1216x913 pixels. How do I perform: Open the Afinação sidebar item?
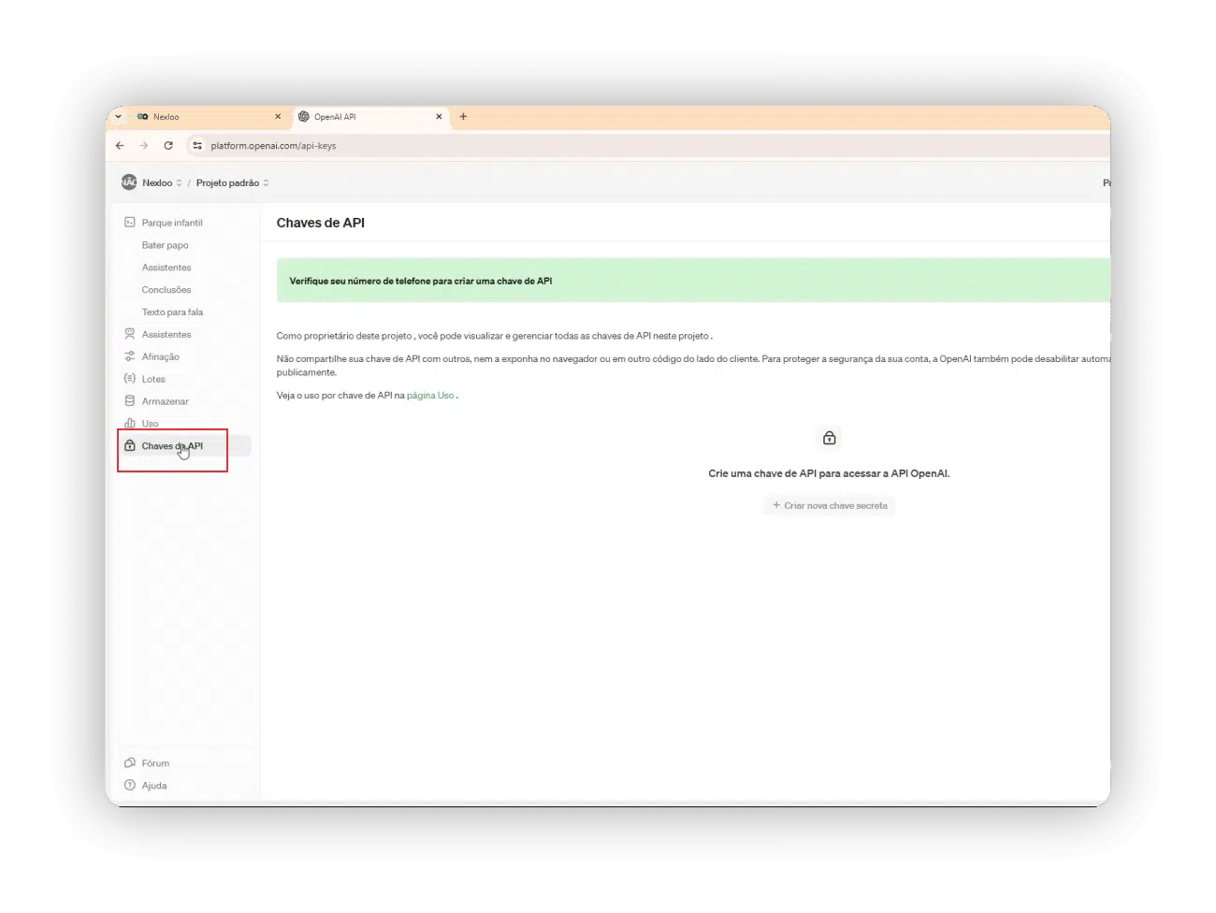click(x=160, y=356)
